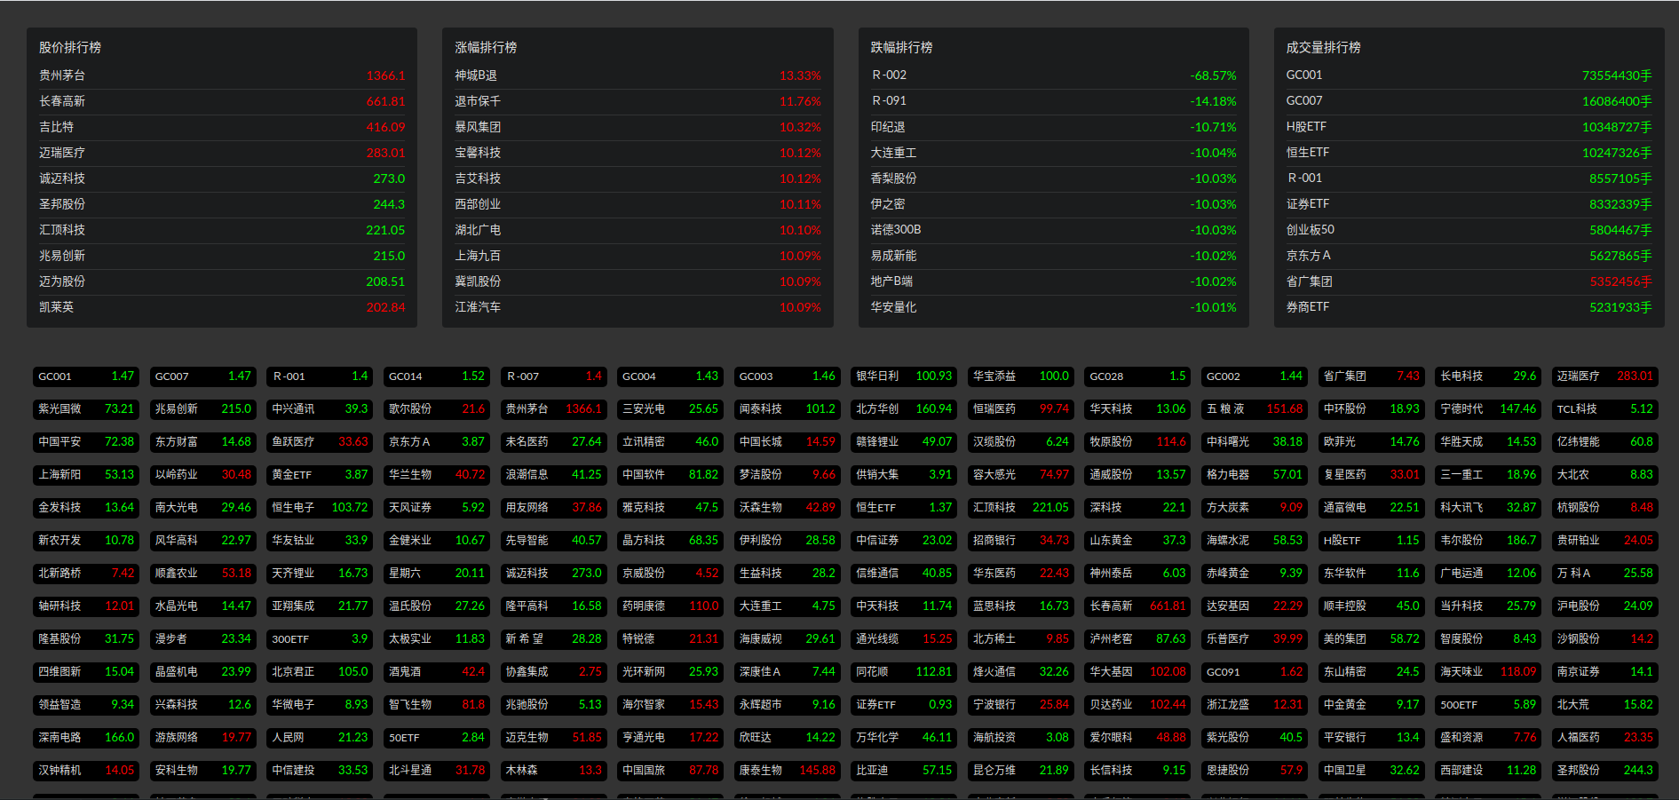Click the R-007 tile showing 1.4

pyautogui.click(x=553, y=376)
